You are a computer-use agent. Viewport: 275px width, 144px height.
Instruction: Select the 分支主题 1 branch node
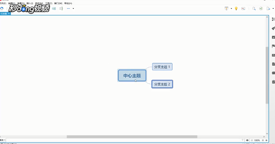[x=162, y=67]
